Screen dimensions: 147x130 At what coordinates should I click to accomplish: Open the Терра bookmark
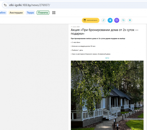pos(30,13)
